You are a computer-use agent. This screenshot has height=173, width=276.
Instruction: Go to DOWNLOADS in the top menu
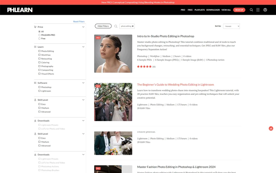213,10
